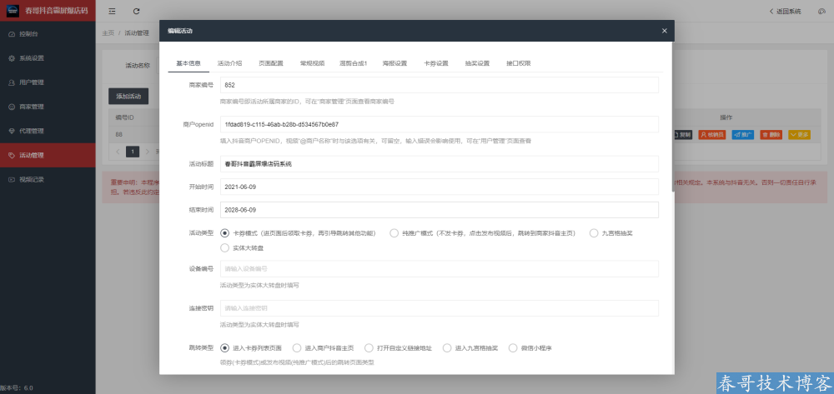Open 系统设置 in the sidebar menu

(x=48, y=58)
